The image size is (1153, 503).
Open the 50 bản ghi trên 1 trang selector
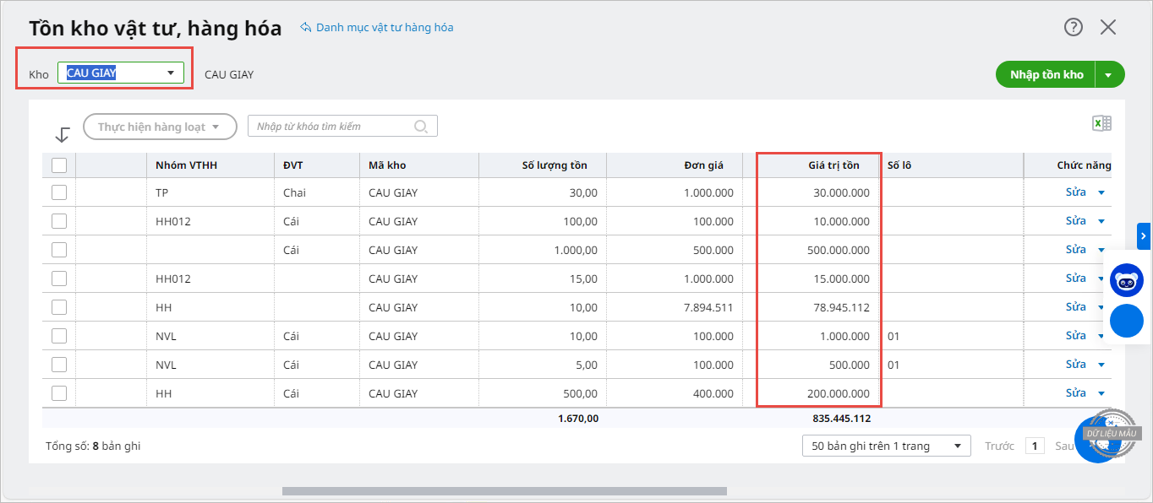886,446
